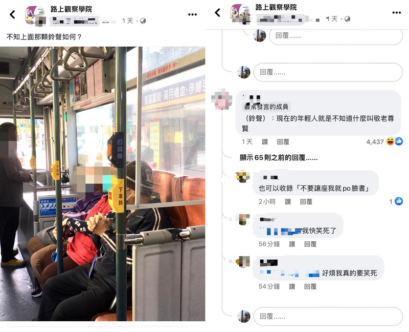Viewport: 409px width, 332px height.
Task: Open the bus photo in the post
Action: pyautogui.click(x=103, y=184)
